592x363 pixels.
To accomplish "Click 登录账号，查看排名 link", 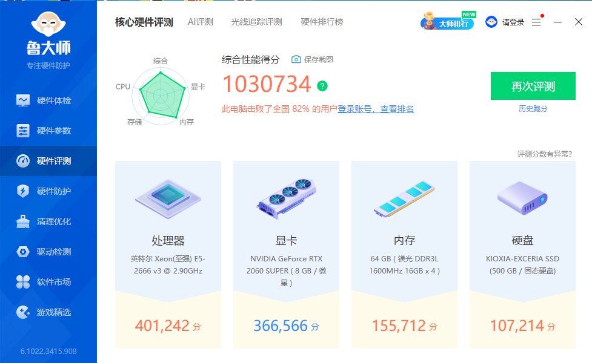I will click(376, 109).
